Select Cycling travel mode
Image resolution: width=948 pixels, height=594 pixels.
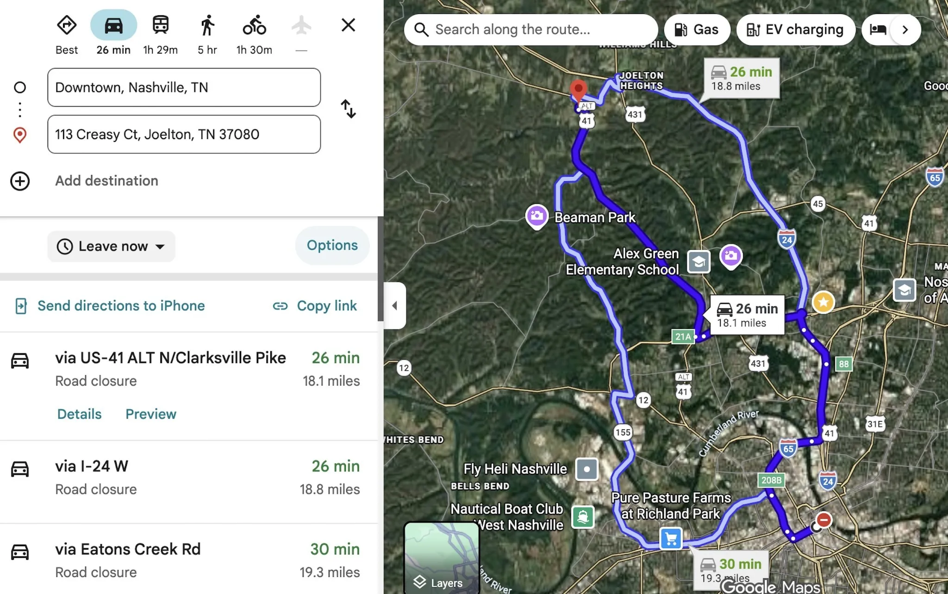pos(254,25)
